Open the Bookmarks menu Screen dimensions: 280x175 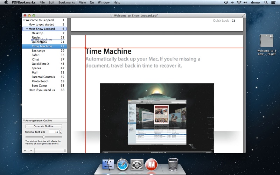click(66, 2)
